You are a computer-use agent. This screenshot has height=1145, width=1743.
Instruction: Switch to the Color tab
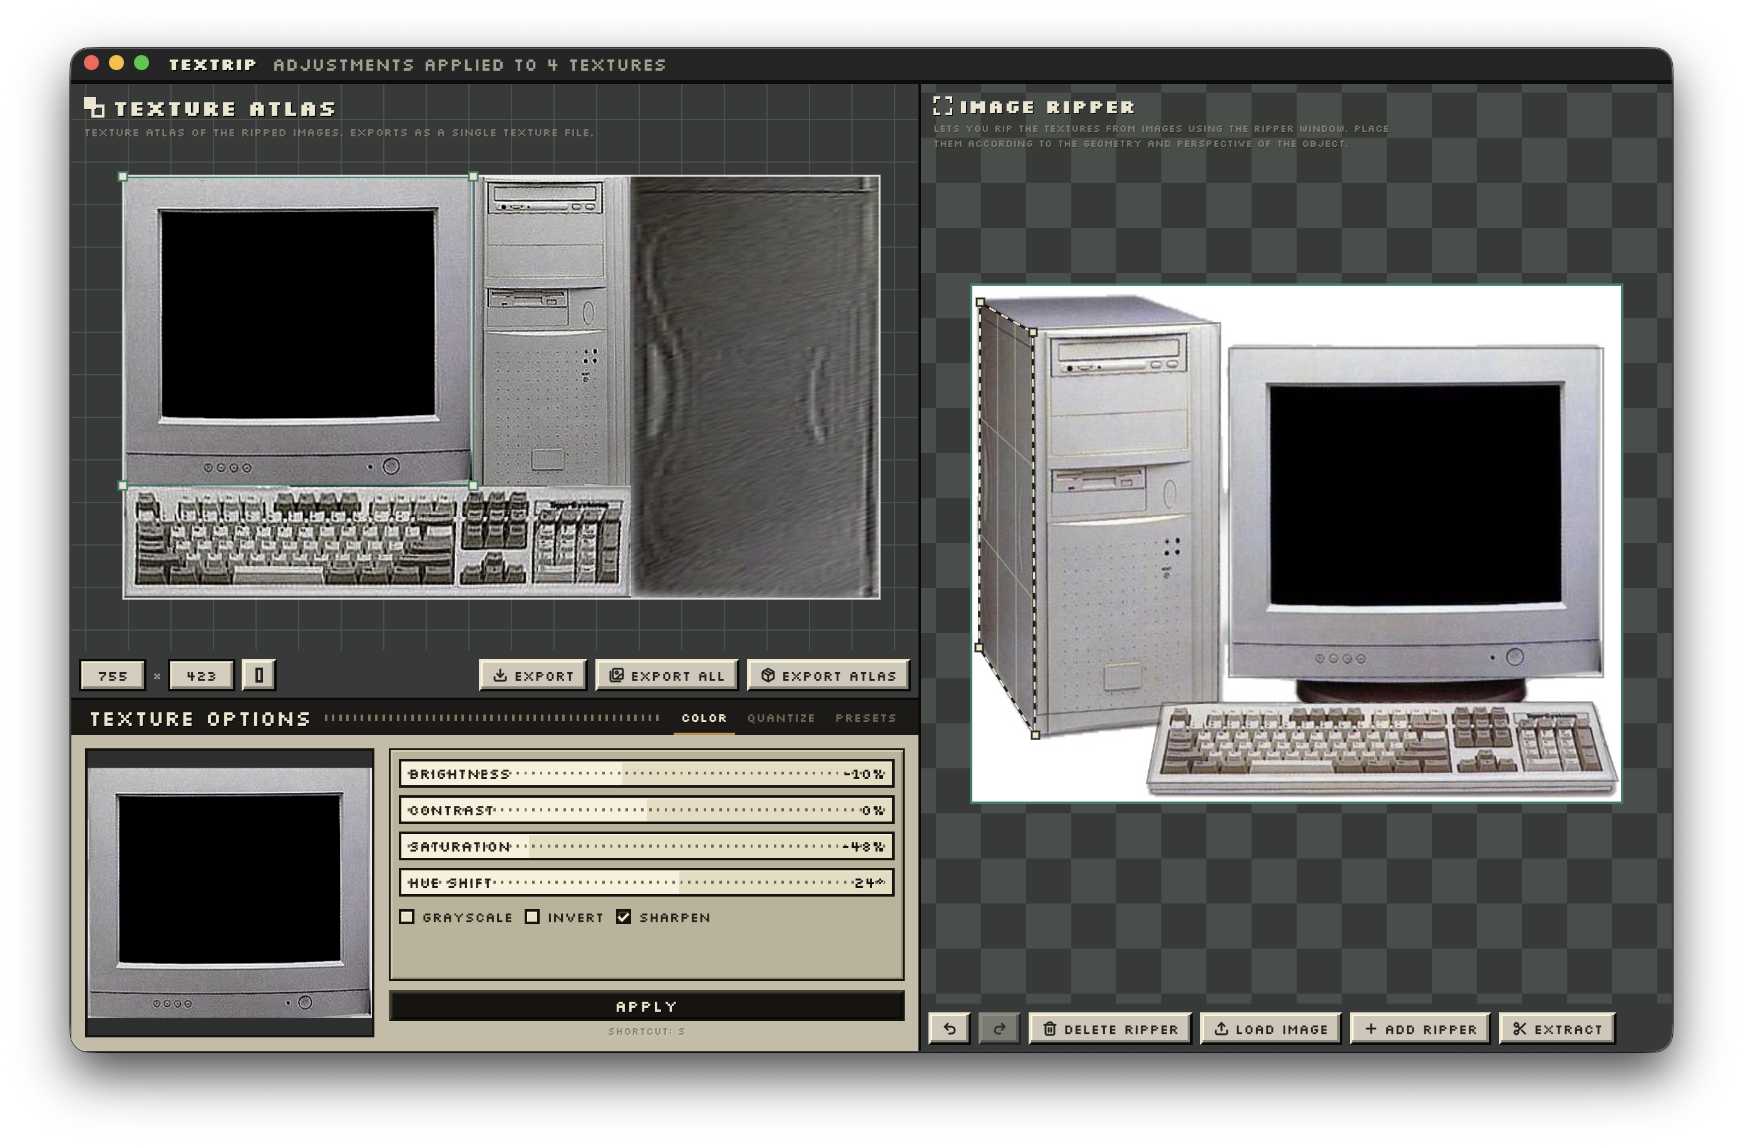(x=704, y=718)
